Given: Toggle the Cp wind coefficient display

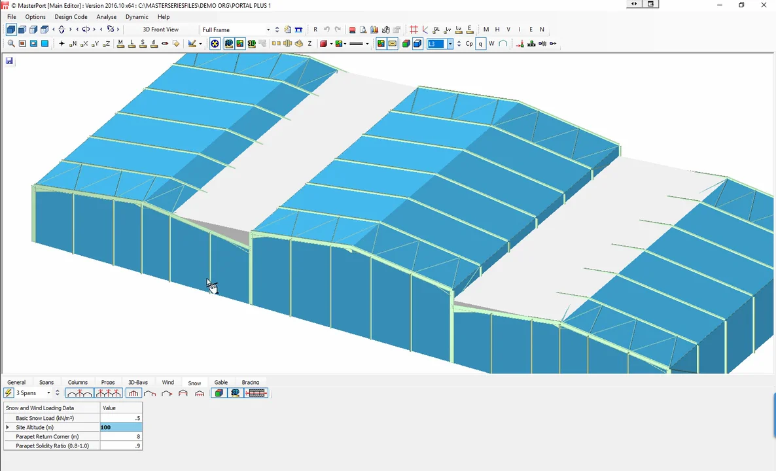Looking at the screenshot, I should pos(469,44).
